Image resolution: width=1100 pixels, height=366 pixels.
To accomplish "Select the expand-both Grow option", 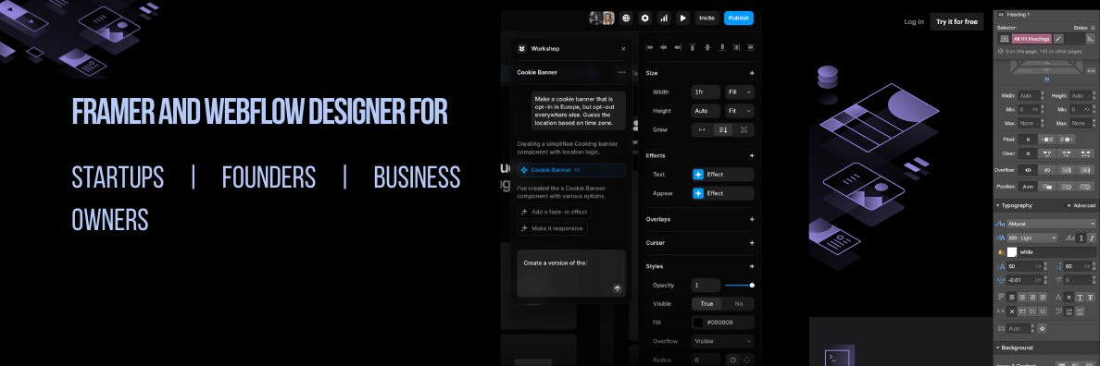I will [x=744, y=129].
